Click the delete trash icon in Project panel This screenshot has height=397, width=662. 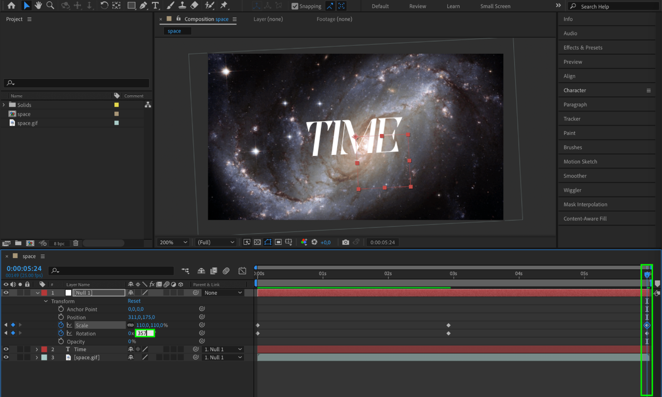(76, 243)
